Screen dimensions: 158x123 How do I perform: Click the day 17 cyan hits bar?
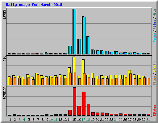(x=84, y=35)
